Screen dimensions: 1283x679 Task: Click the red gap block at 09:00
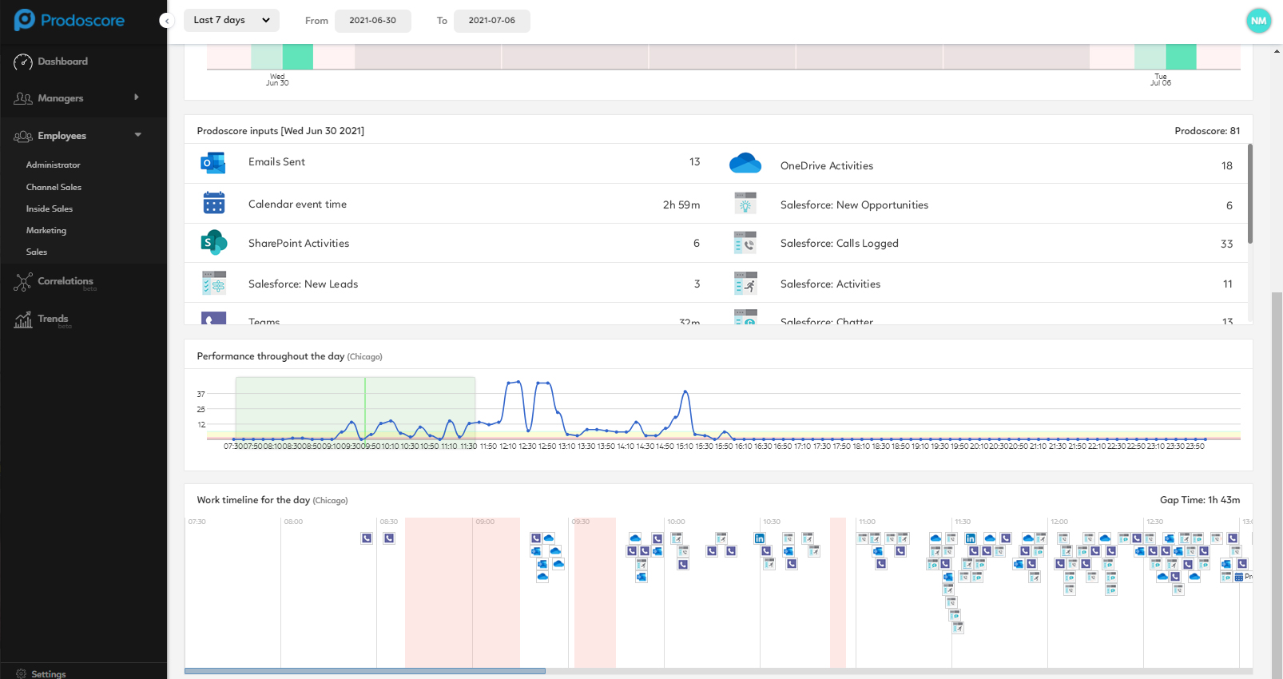(x=463, y=592)
